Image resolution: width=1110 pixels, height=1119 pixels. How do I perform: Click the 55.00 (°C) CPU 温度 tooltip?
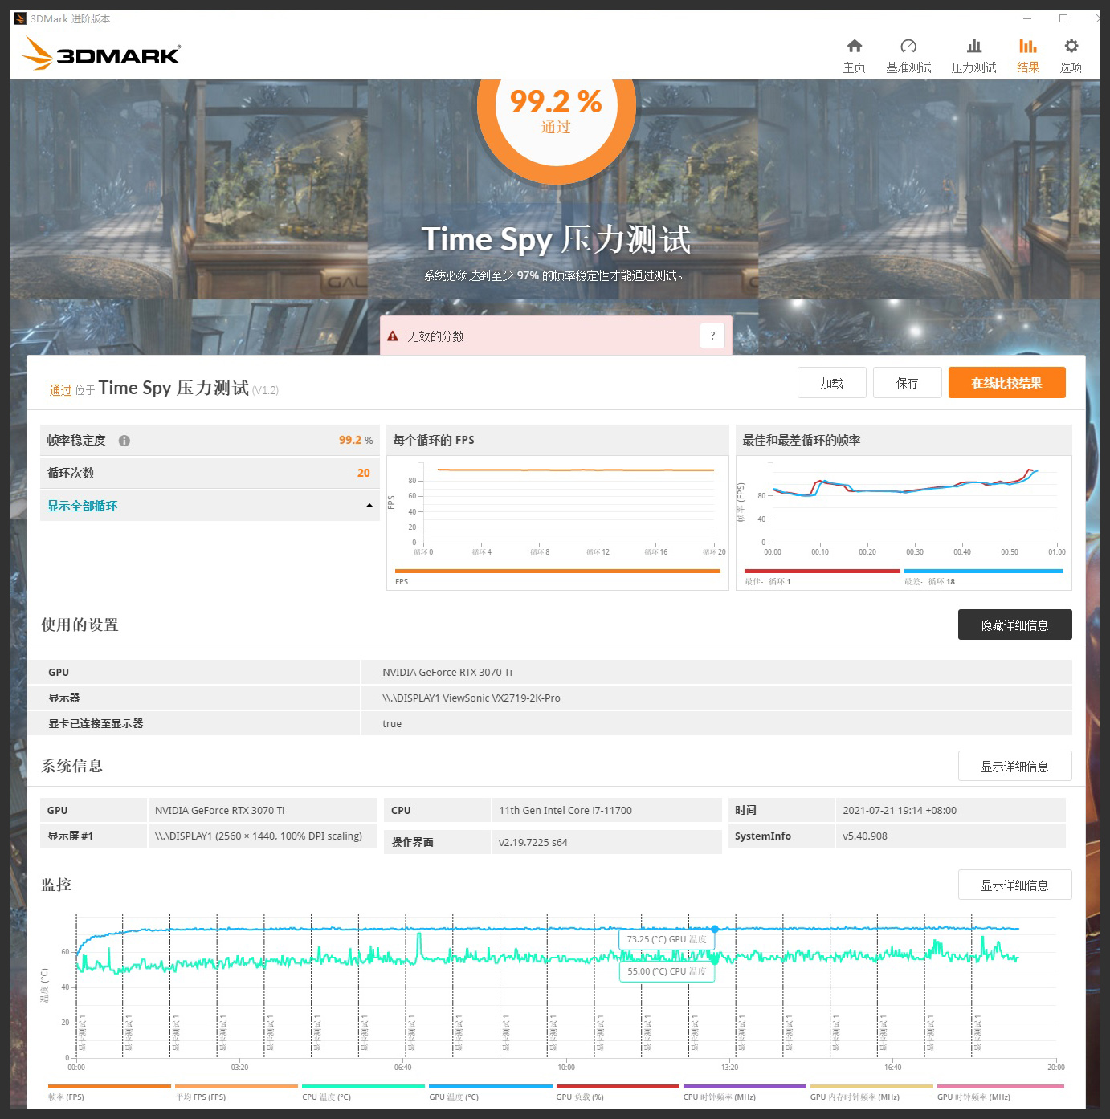coord(667,971)
